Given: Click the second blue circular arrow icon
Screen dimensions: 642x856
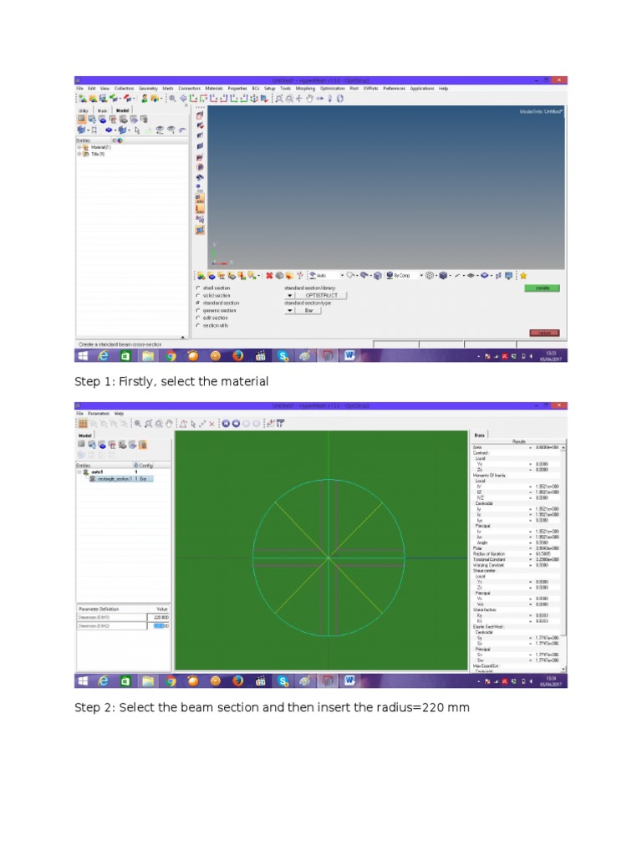Looking at the screenshot, I should (236, 424).
